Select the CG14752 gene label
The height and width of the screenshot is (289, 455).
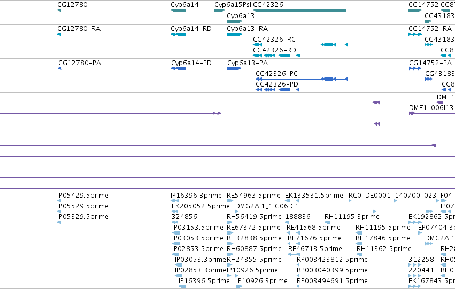pyautogui.click(x=423, y=5)
